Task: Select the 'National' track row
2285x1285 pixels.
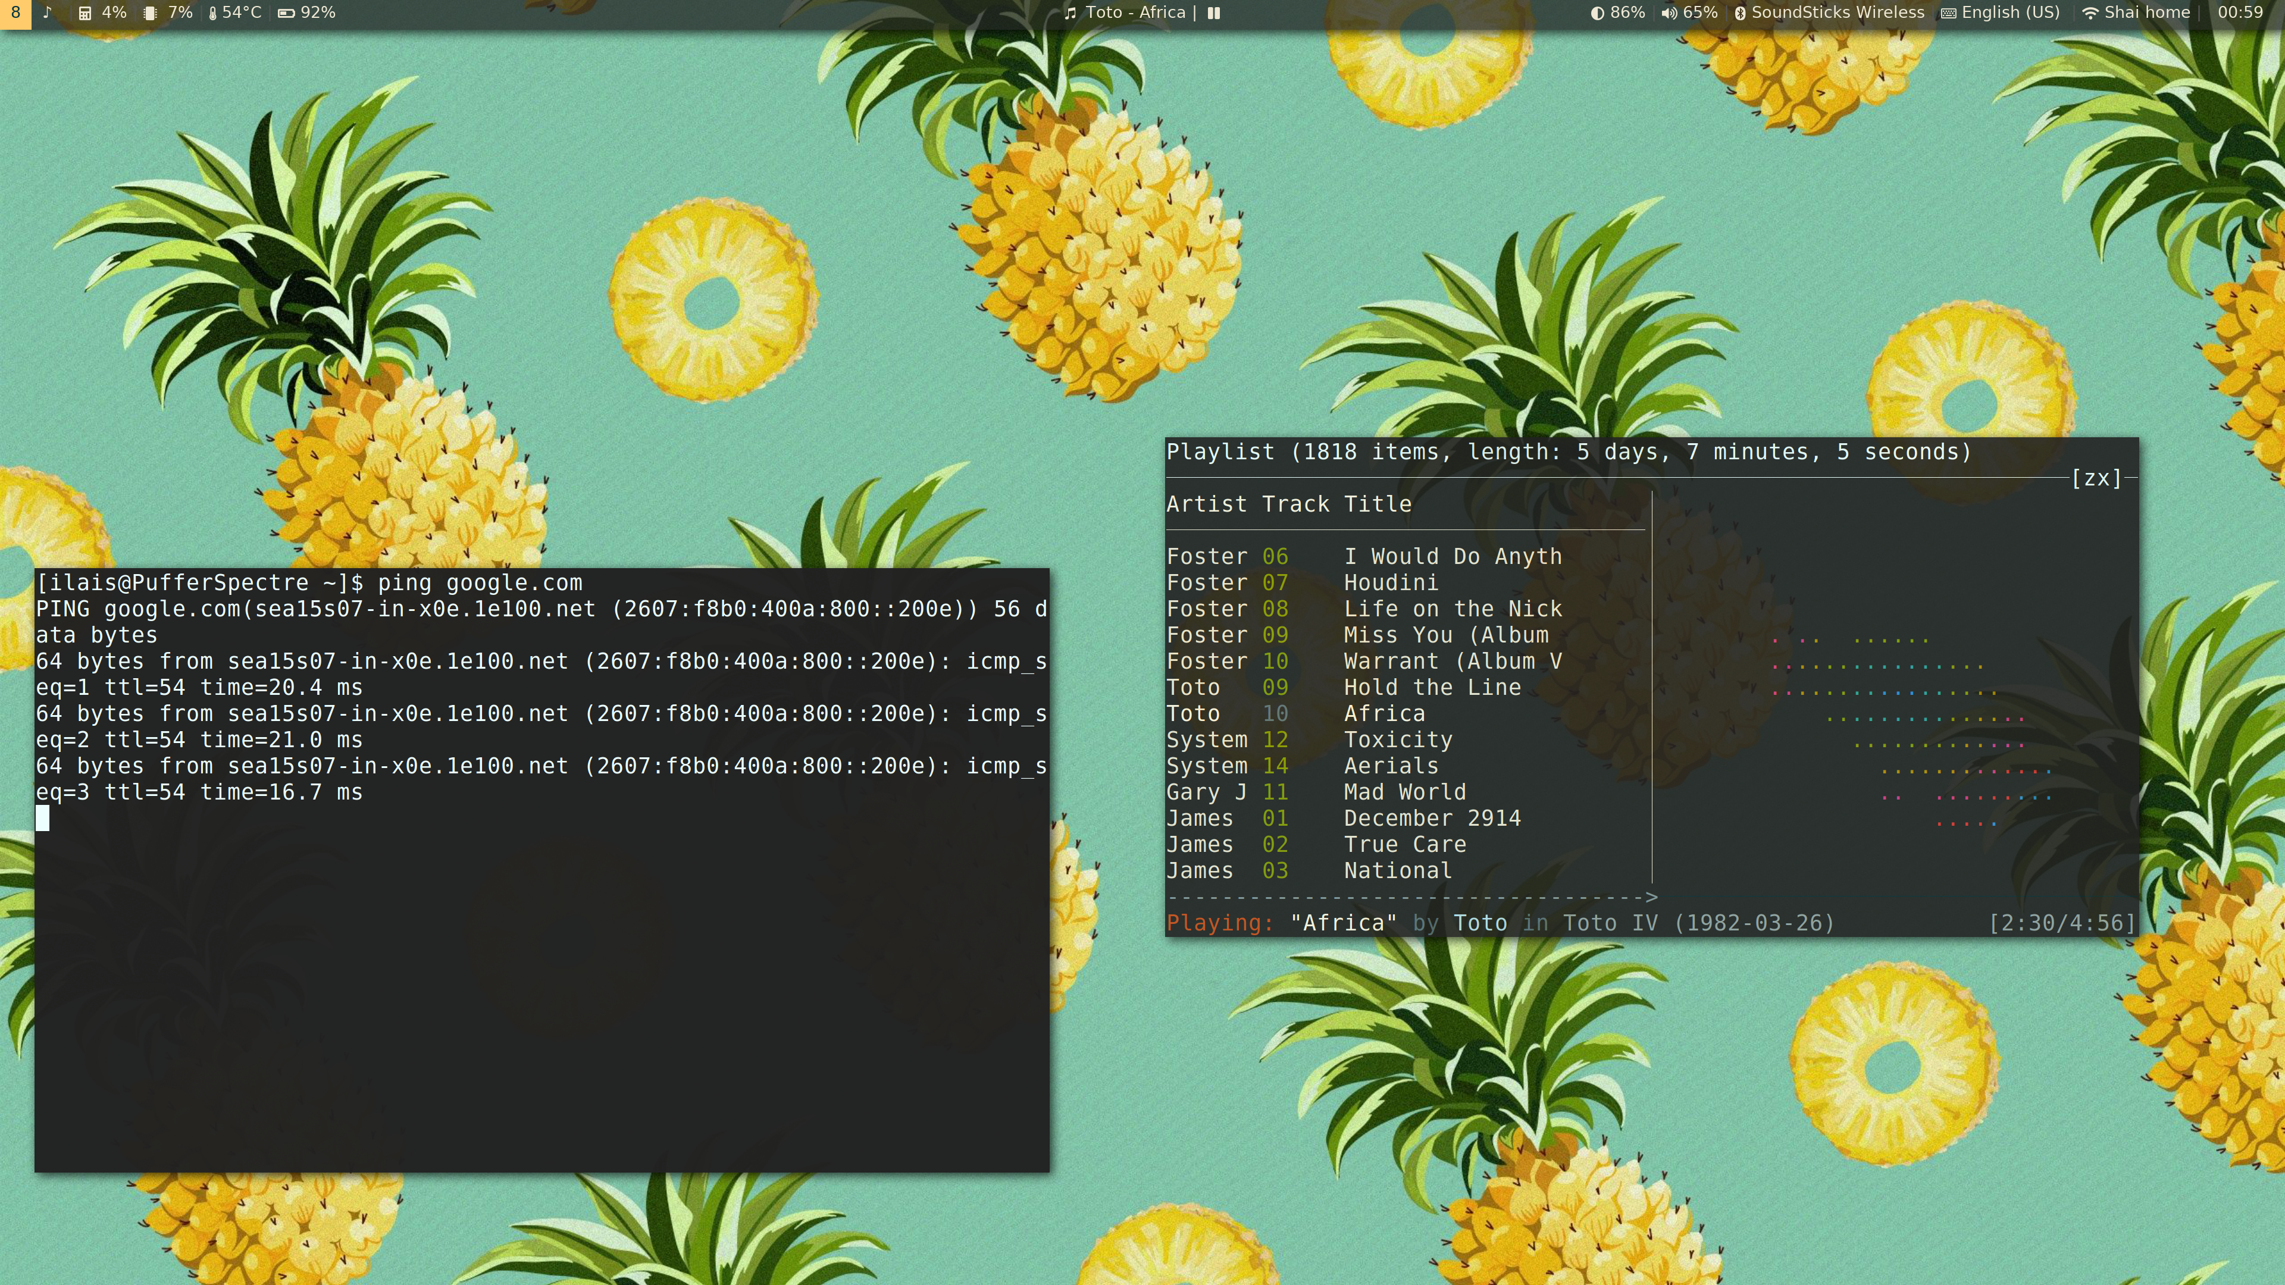Action: [x=1406, y=871]
